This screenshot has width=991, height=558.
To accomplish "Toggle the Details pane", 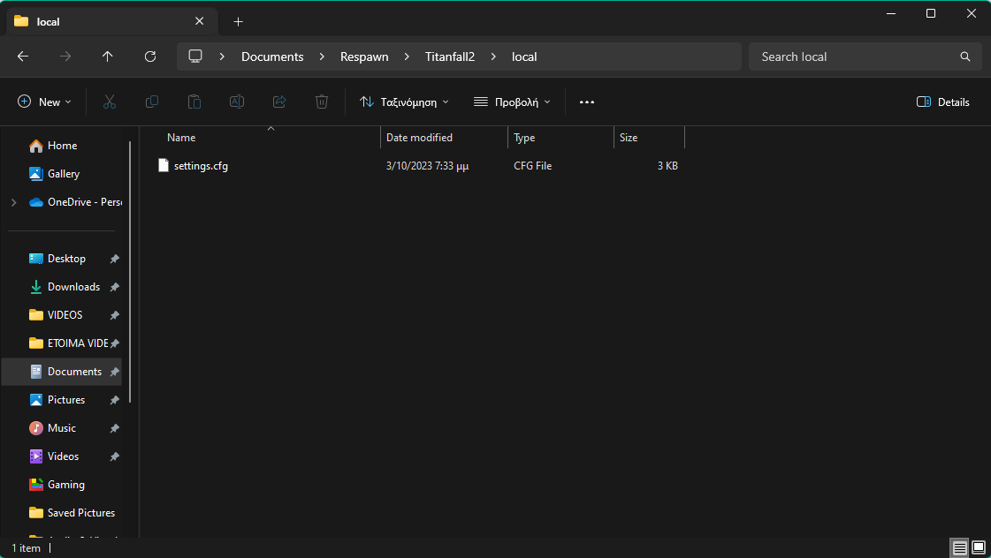I will 943,102.
